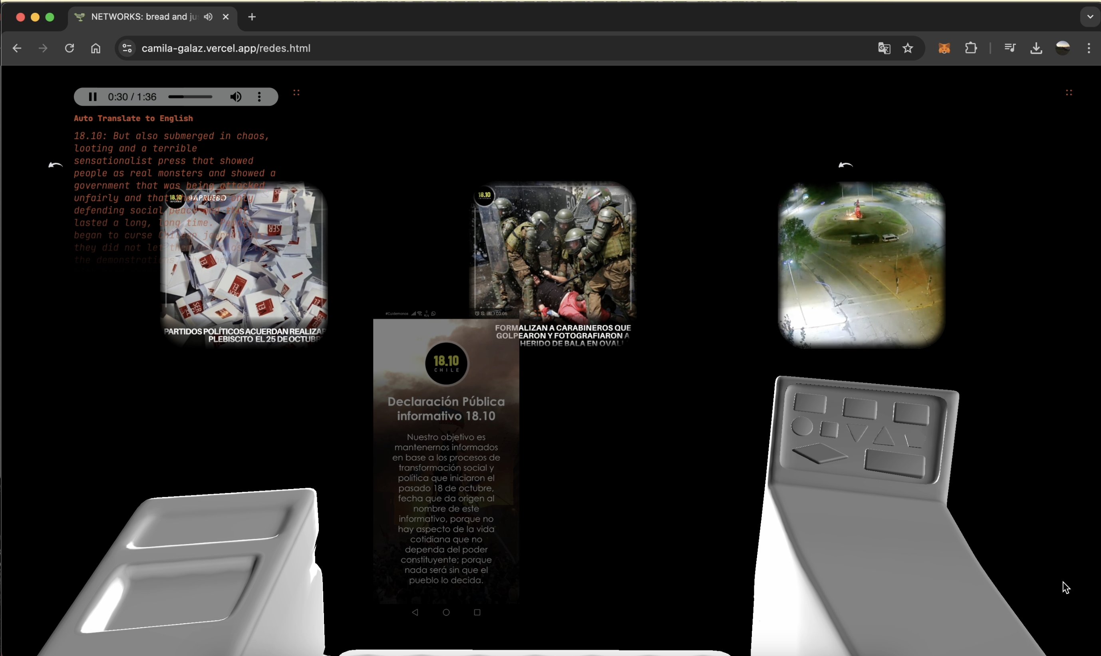
Task: Open the profile avatar menu
Action: click(x=1063, y=48)
